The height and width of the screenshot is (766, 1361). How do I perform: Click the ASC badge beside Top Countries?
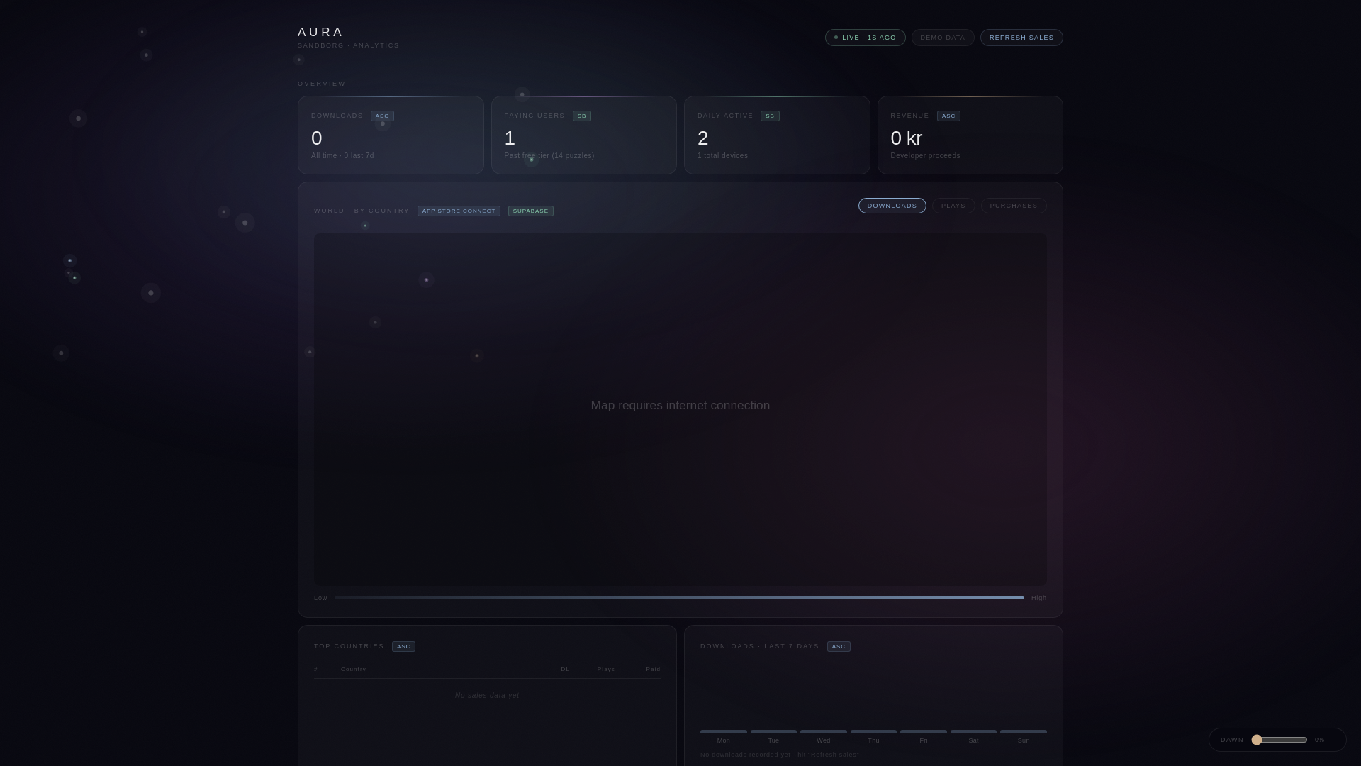(403, 647)
